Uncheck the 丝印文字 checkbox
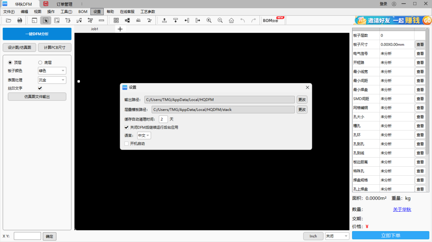Image resolution: width=432 pixels, height=242 pixels. (x=40, y=88)
